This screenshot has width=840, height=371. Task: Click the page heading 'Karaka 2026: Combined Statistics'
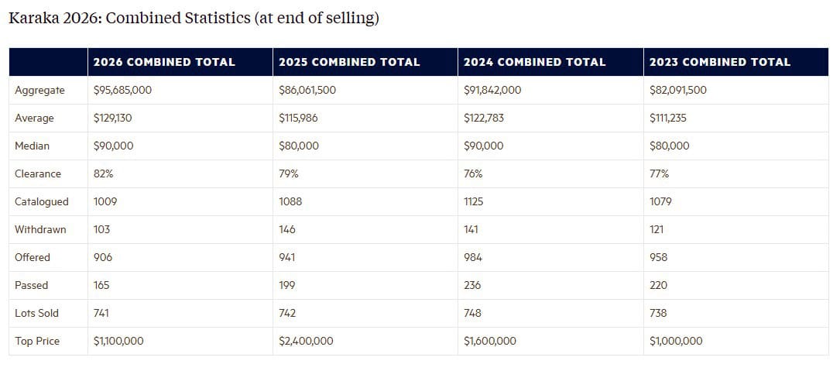(194, 18)
